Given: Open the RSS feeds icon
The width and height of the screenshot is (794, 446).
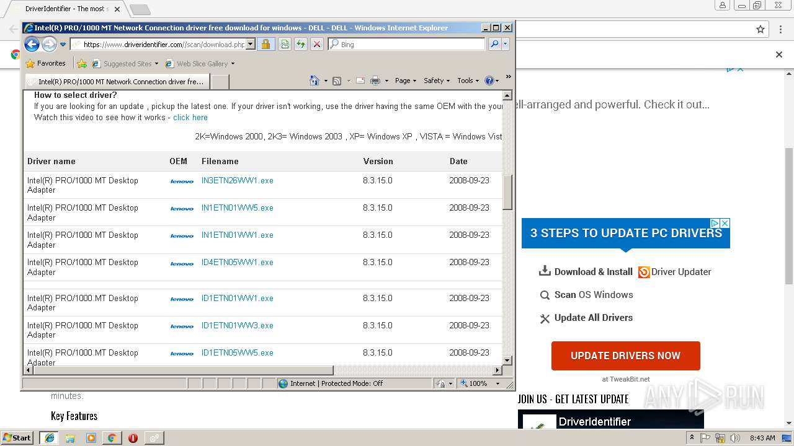Looking at the screenshot, I should [337, 81].
